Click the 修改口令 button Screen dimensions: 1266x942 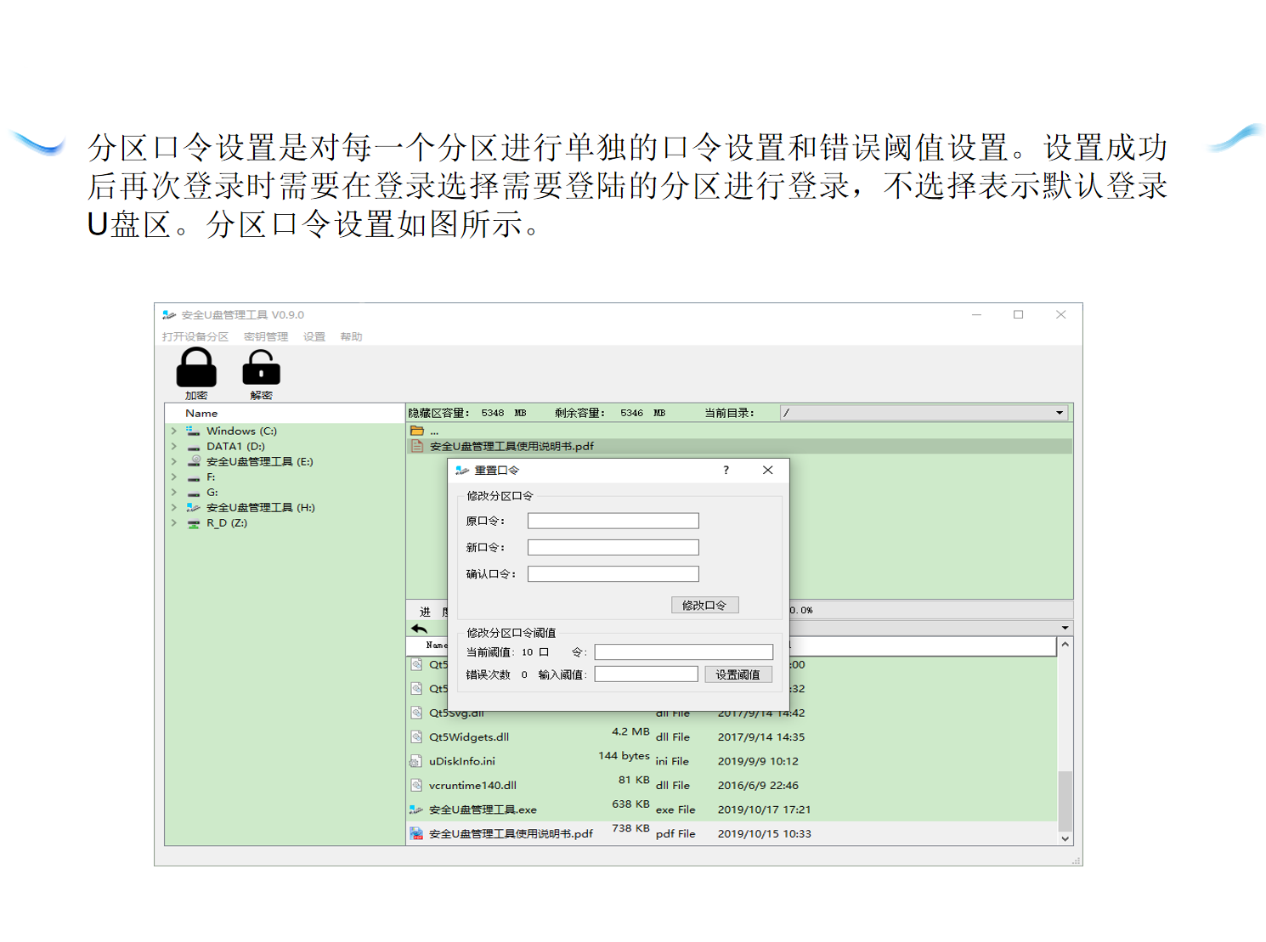click(704, 605)
